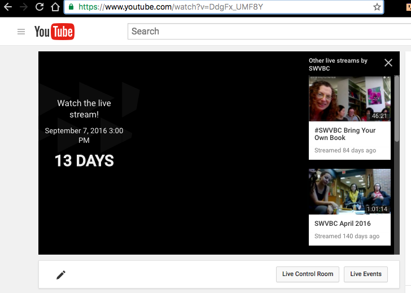411x293 pixels.
Task: Click the green secure padlock icon
Action: click(x=71, y=7)
